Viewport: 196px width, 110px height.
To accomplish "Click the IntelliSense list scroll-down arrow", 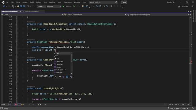I will (72, 73).
